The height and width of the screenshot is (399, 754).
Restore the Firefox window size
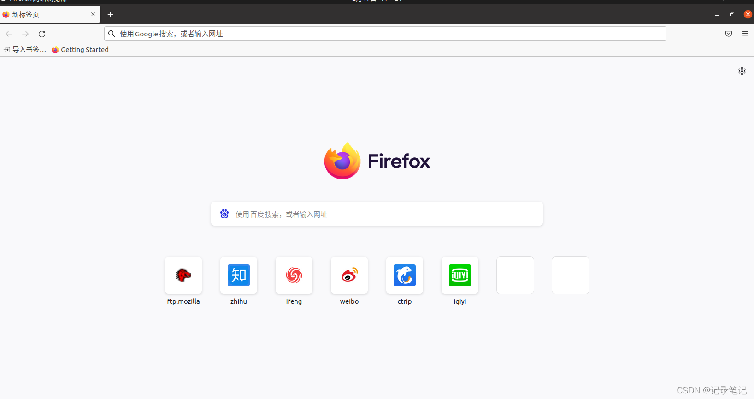click(x=732, y=15)
